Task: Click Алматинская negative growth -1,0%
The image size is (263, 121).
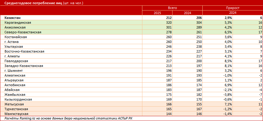Action: coord(227,75)
